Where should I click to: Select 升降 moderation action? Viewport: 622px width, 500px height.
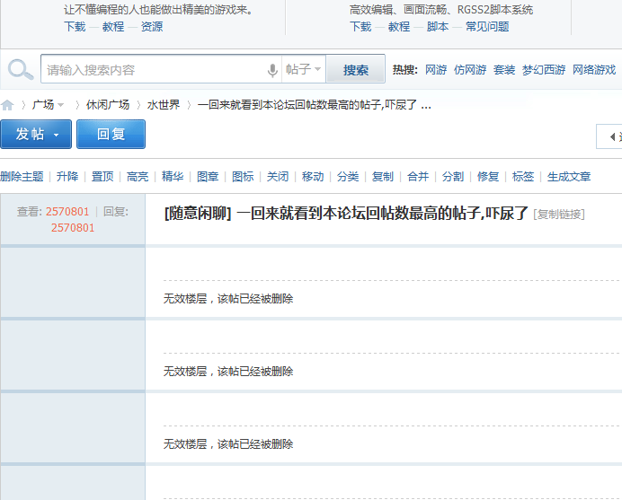point(67,176)
